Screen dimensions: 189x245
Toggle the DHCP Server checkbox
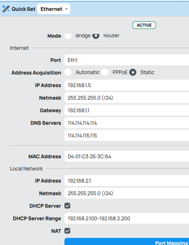pos(67,206)
